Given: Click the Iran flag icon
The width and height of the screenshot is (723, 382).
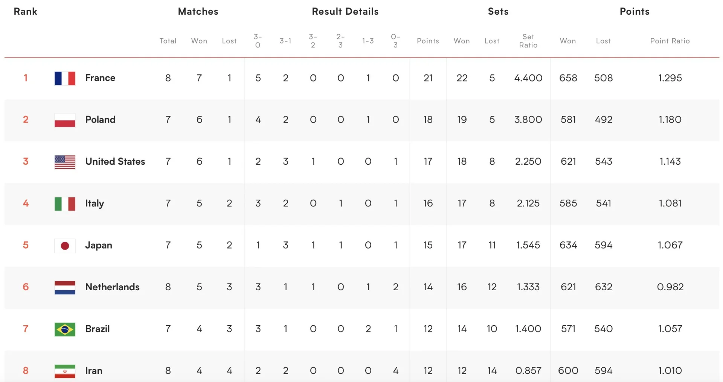Looking at the screenshot, I should tap(65, 371).
